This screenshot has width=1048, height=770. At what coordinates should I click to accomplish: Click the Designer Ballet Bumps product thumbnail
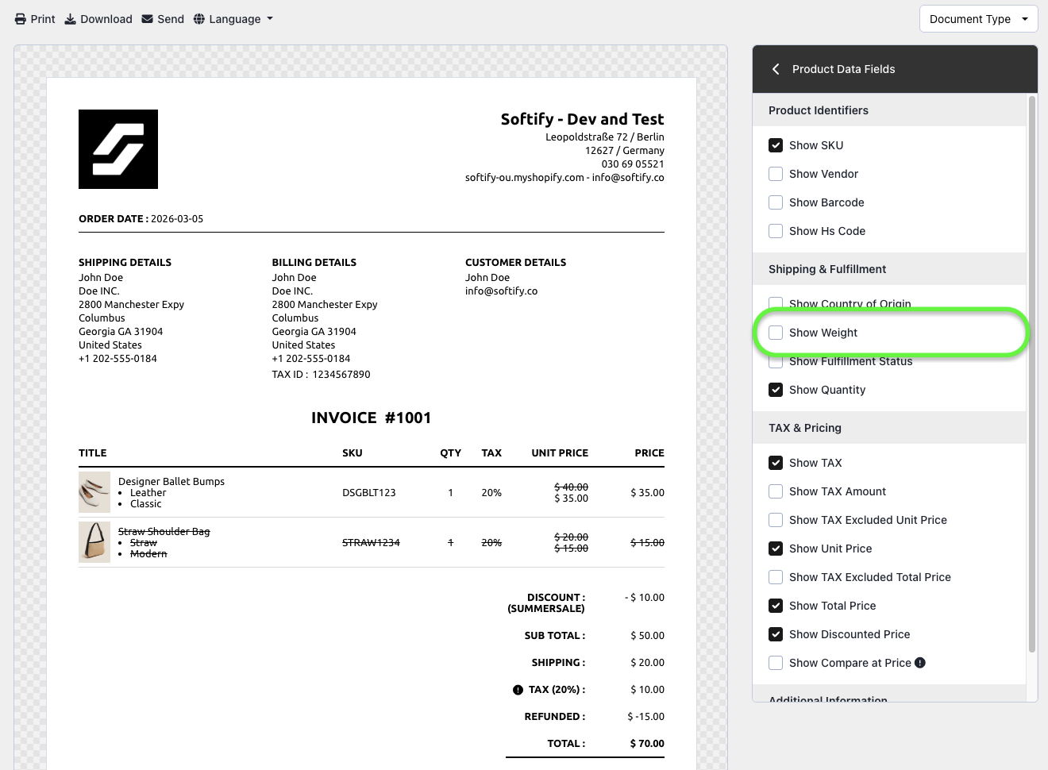[x=94, y=492]
